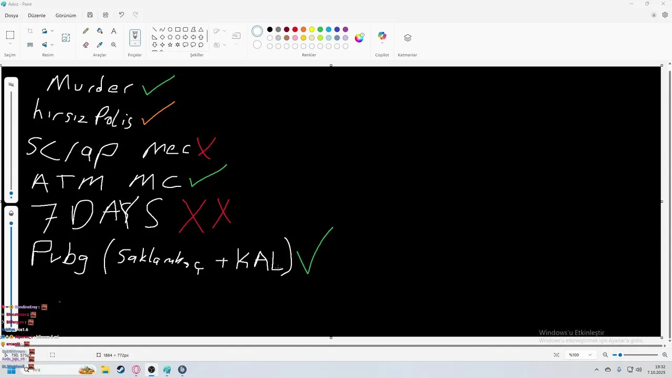The image size is (672, 378).
Task: Click the taskbar search box
Action: click(59, 370)
